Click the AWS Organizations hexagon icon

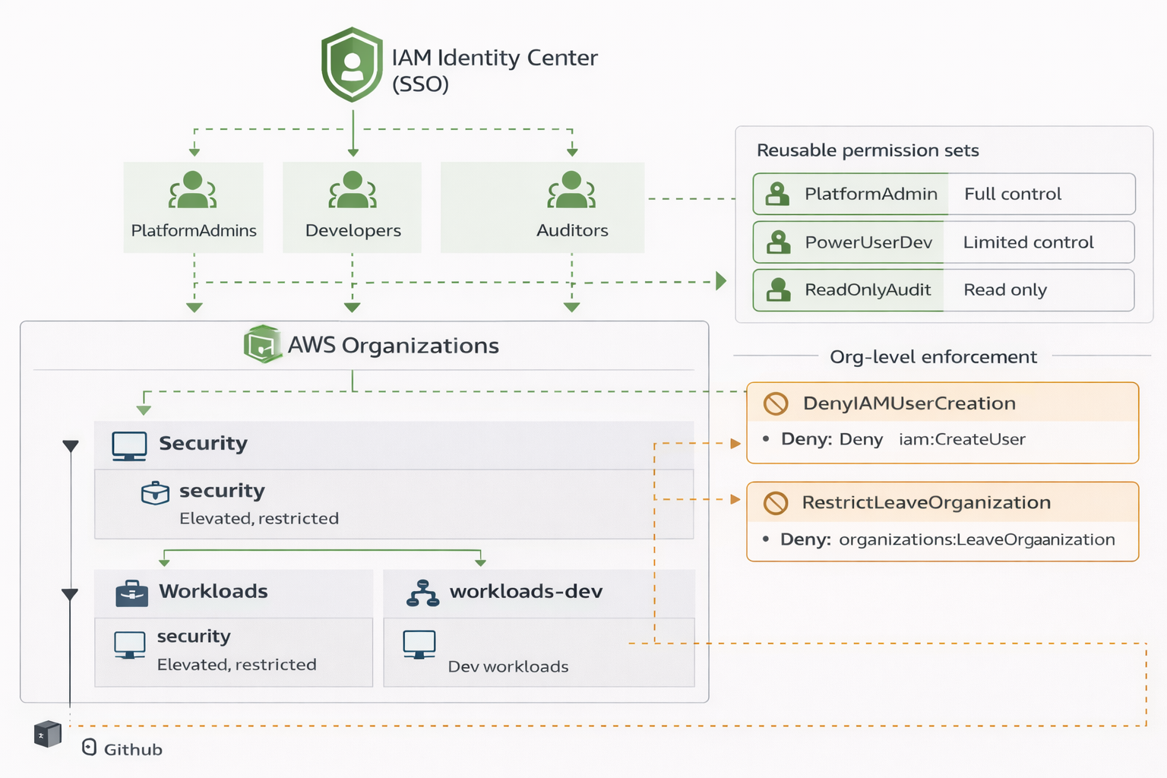[262, 345]
